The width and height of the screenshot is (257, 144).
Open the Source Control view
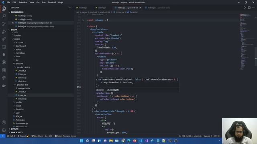coord(4,24)
